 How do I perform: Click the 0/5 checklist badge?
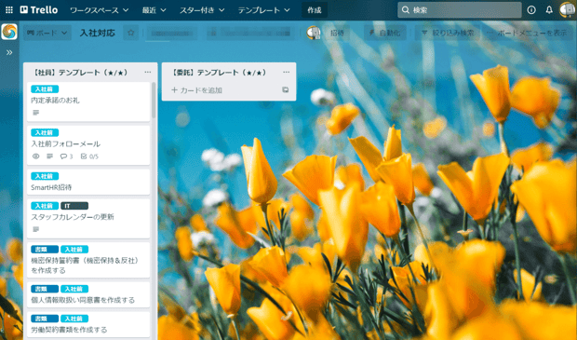[x=89, y=156]
